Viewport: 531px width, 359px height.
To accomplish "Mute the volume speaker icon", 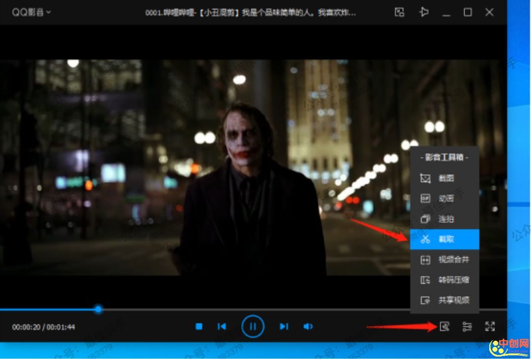I will tap(308, 327).
